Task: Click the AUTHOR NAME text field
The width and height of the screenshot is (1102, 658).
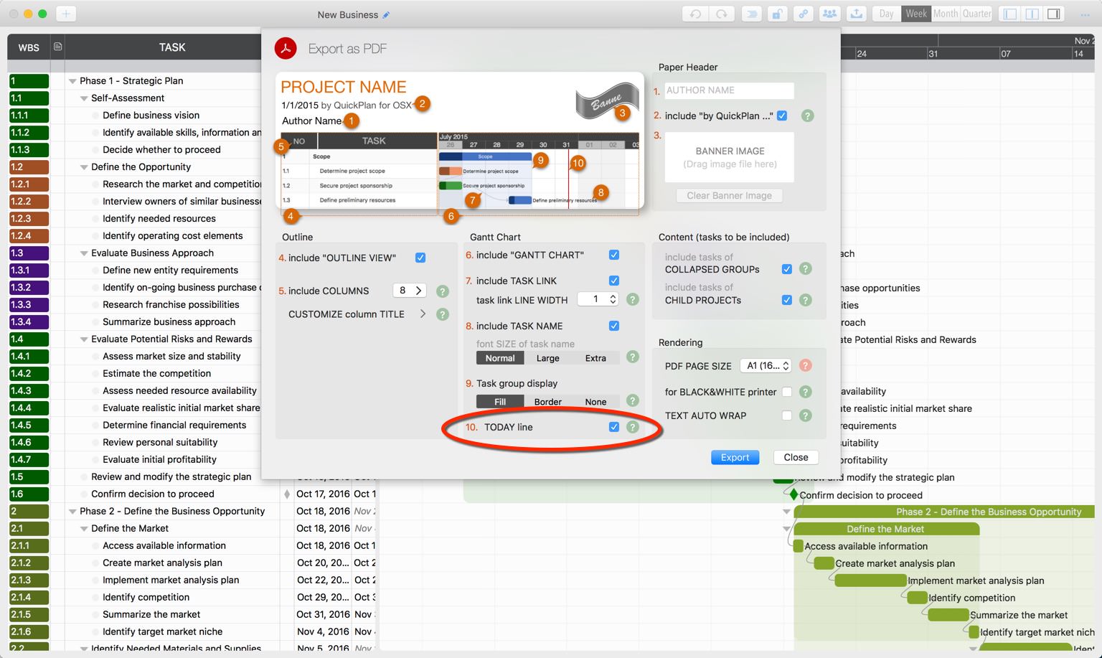Action: [729, 90]
